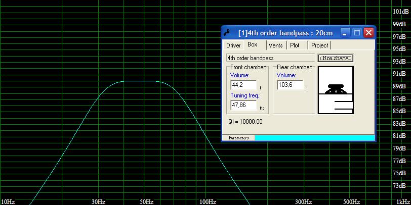The image size is (411, 205).
Task: Click the Box shape button
Action: (336, 58)
